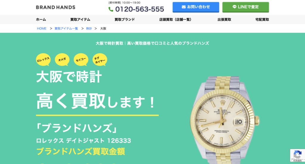Click the green phone icon
The width and height of the screenshot is (305, 164).
coord(111,9)
